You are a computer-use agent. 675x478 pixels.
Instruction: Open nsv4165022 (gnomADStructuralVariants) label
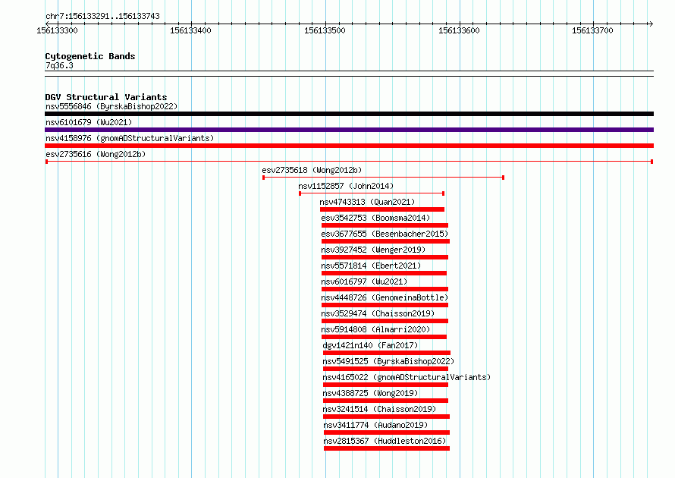407,377
